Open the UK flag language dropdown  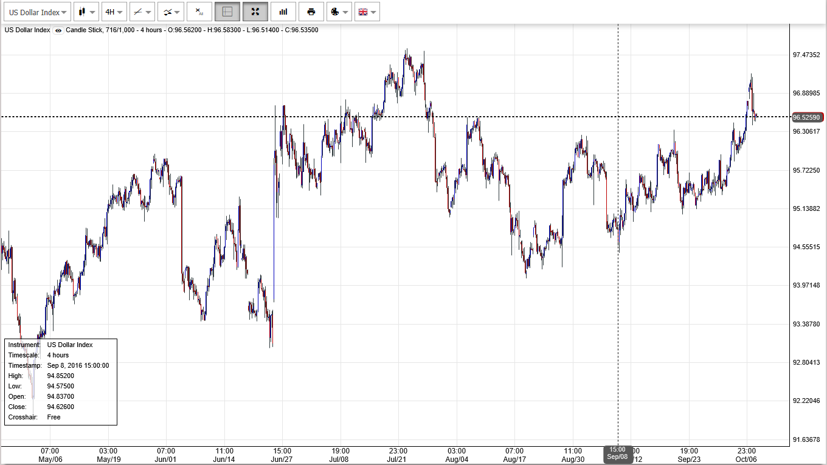pos(367,12)
